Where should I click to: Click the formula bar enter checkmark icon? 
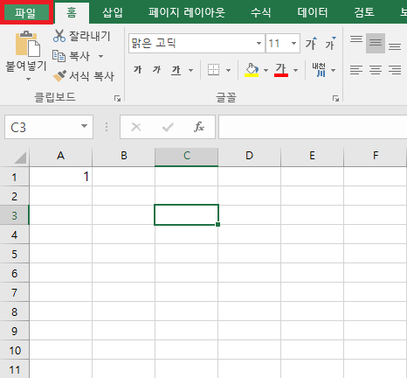click(168, 127)
